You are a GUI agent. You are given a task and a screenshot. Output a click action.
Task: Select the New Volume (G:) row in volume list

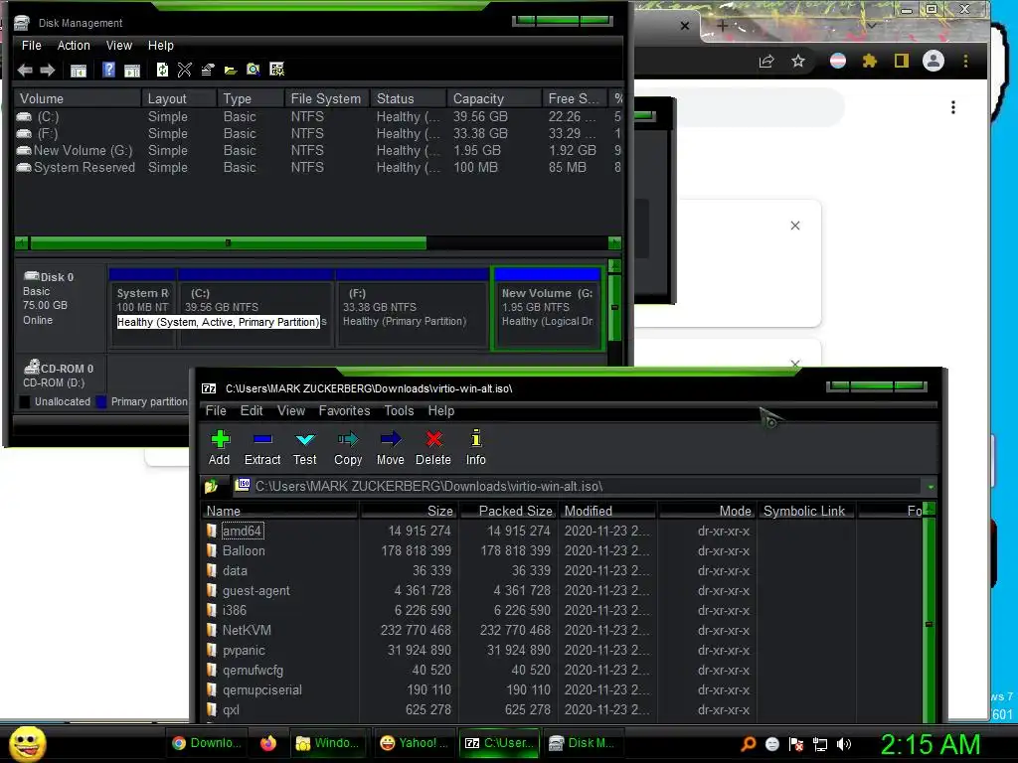tap(318, 151)
